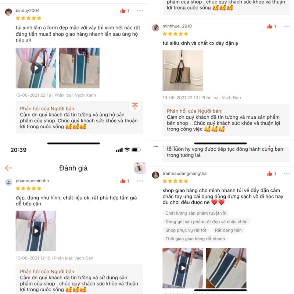Open binduy2004's green stripe bag photo
The image size is (294, 294).
point(79,68)
